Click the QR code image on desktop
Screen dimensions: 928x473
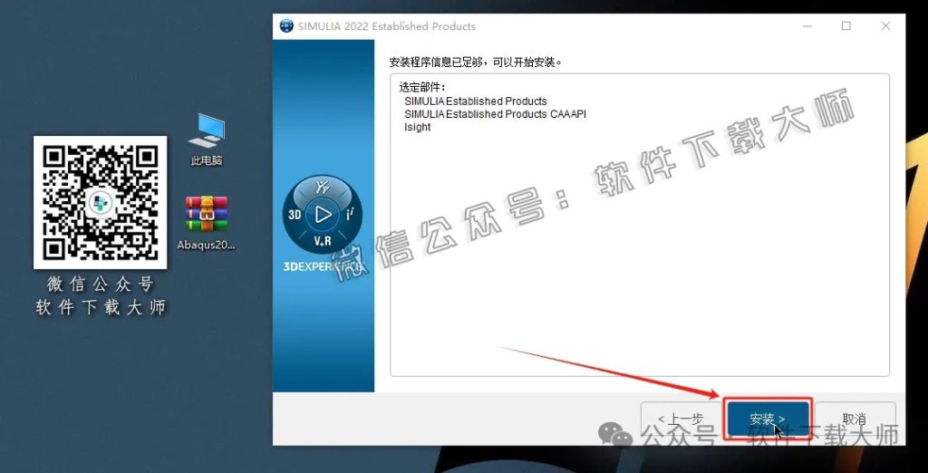pos(100,202)
